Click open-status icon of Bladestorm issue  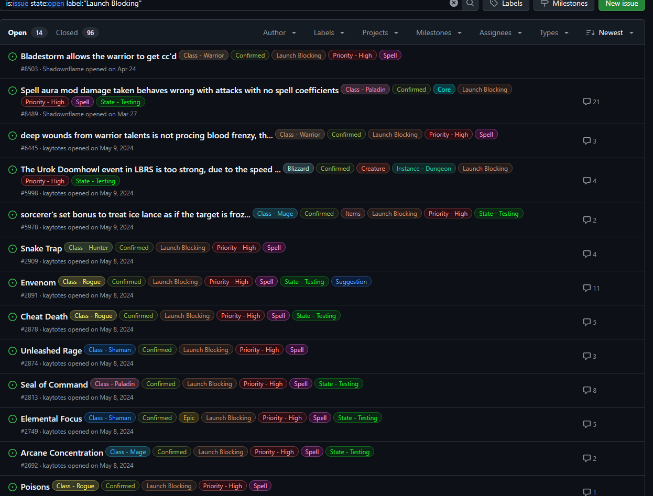tap(13, 56)
